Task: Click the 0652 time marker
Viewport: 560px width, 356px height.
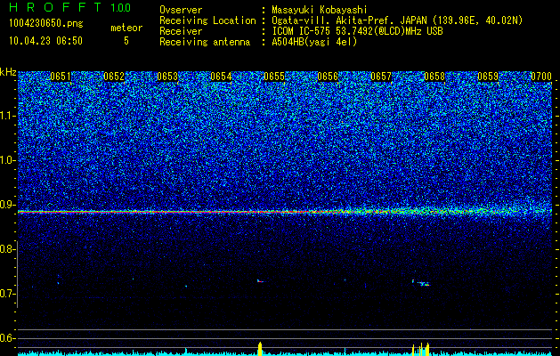Action: tap(114, 77)
